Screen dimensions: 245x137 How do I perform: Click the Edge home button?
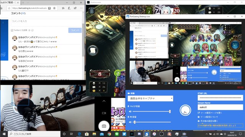1,8
